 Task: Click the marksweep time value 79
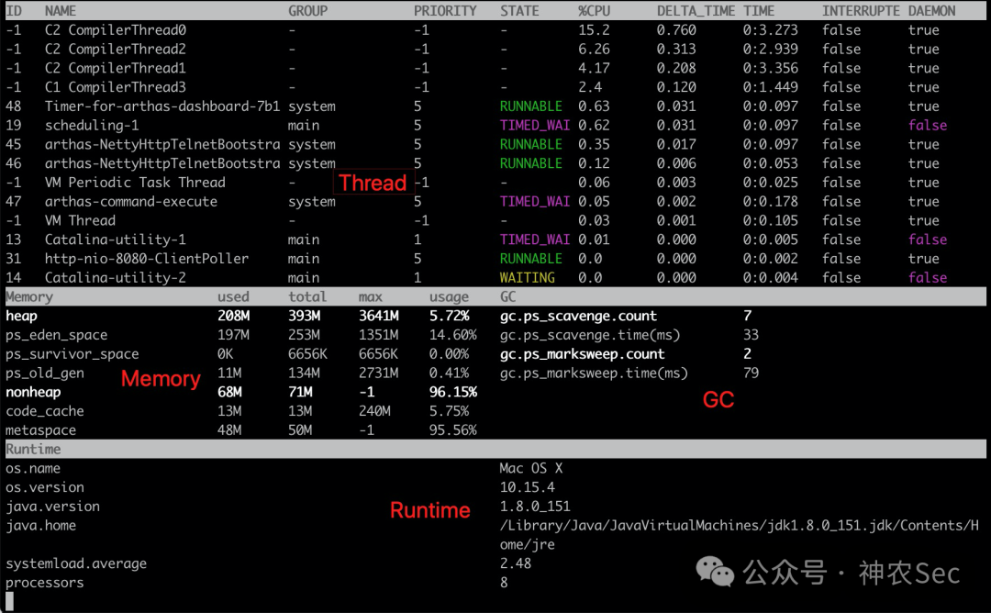coord(751,373)
